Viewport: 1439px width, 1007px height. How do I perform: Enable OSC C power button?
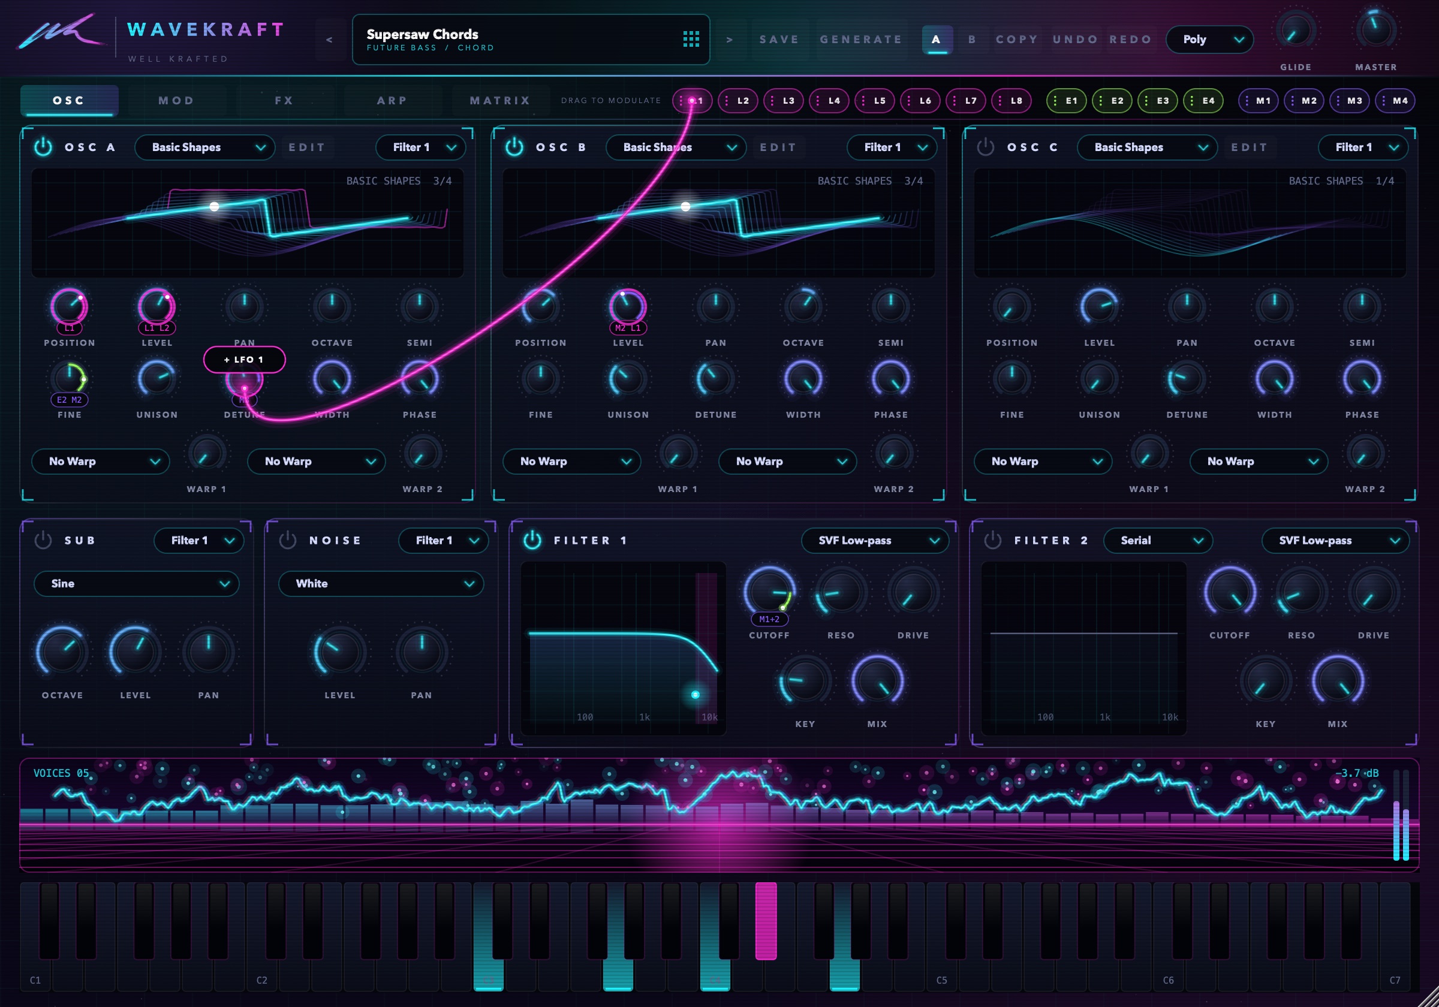point(986,147)
